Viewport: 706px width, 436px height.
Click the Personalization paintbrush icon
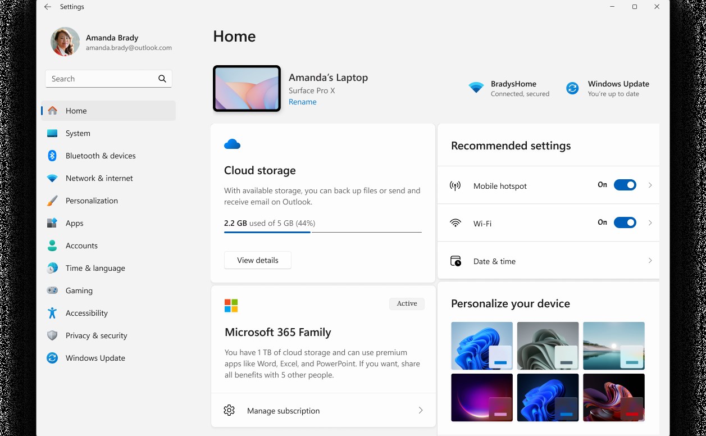[x=52, y=201]
